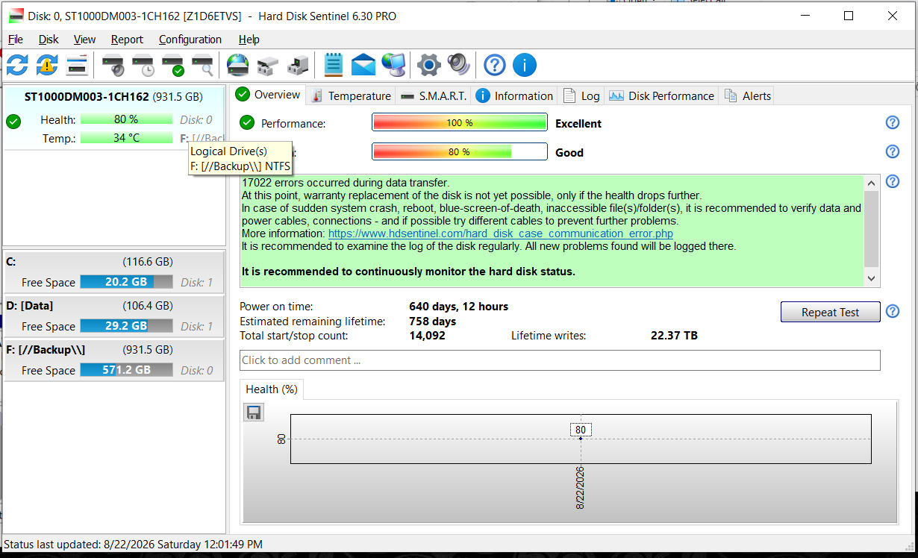Click the refresh with warning triangle icon
Viewport: 918px width, 558px height.
tap(47, 65)
